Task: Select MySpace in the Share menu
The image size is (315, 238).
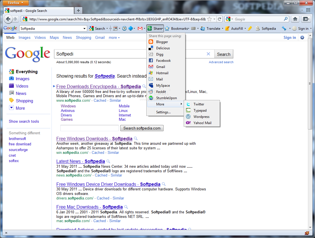Action: (166, 86)
